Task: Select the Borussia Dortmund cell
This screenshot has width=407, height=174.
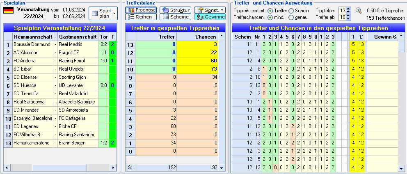Action: tap(33, 44)
